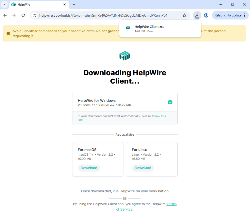Click the green checkmark for Windows download

170,102
